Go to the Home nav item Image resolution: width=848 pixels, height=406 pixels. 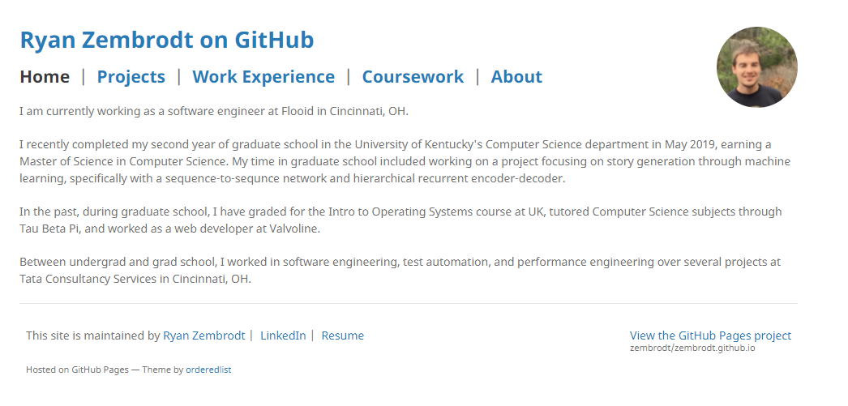click(x=45, y=77)
